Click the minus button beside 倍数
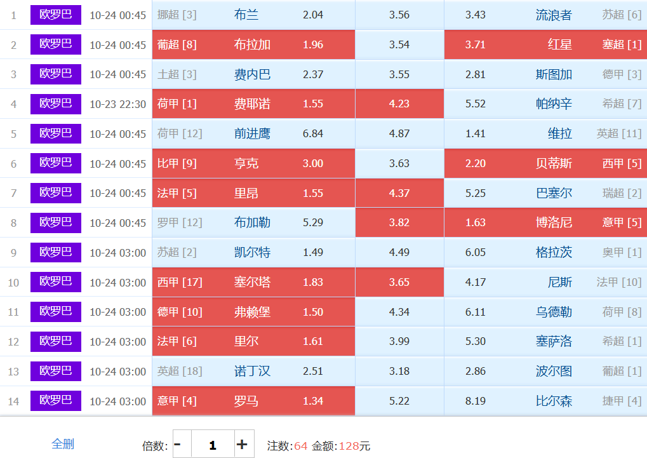Image resolution: width=647 pixels, height=458 pixels. pos(178,444)
